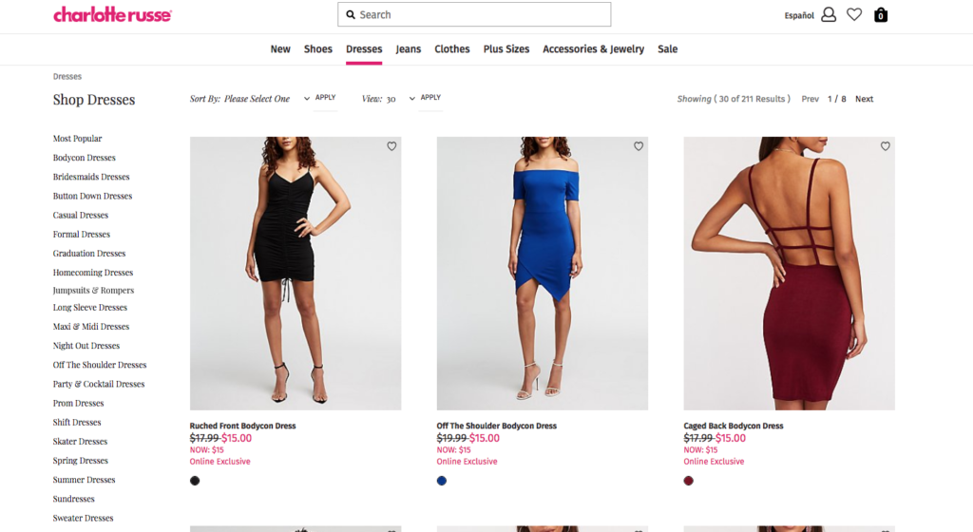Viewport: 973px width, 532px height.
Task: Expand the Sort By dropdown
Action: pos(306,98)
